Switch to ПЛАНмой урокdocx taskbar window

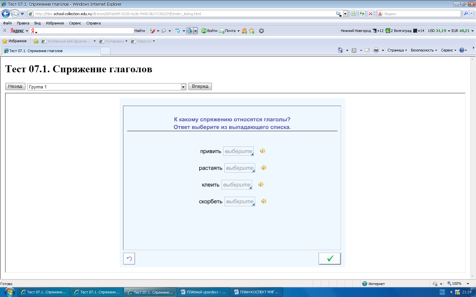[x=204, y=292]
